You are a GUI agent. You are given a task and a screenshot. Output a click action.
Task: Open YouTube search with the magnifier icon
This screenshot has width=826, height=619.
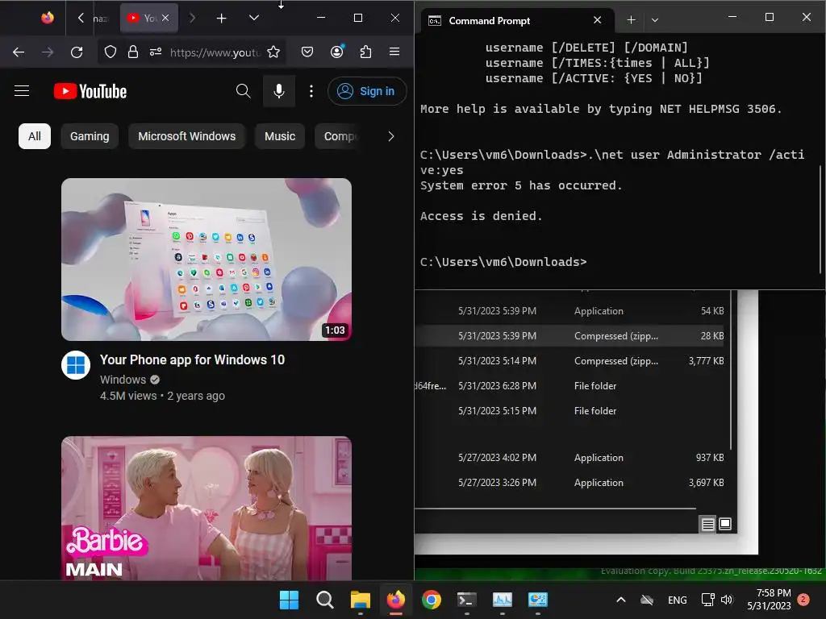point(243,91)
